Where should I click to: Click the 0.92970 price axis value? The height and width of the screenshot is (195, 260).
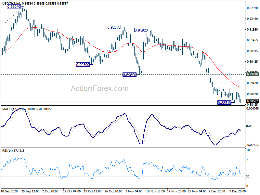click(252, 8)
